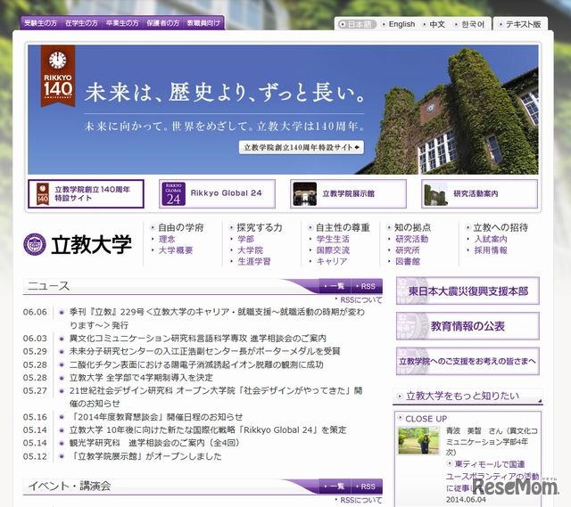Screen dimensions: 571x507
Task: Open the 自主性の尊重 menu heading
Action: pos(343,228)
